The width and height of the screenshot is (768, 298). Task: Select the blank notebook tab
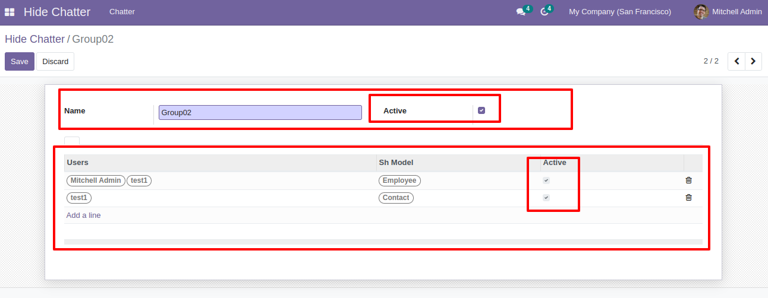point(72,141)
